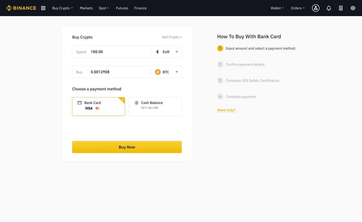
Task: Open the Buy Crypto nav dropdown
Action: click(x=63, y=8)
